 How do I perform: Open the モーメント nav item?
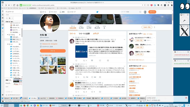click(53, 12)
